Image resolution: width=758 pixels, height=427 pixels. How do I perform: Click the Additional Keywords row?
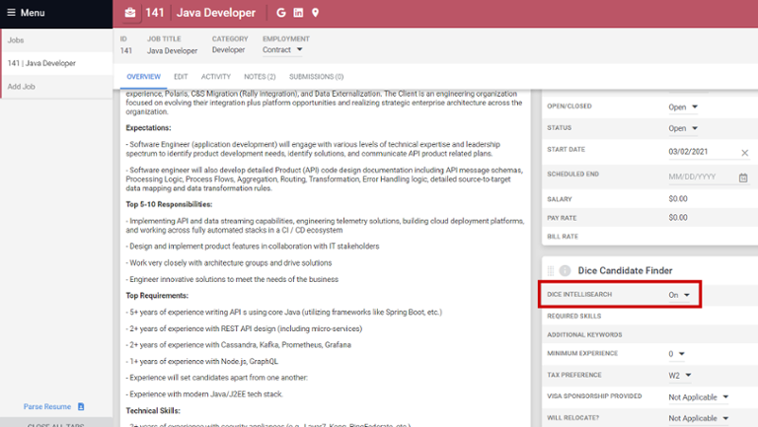click(x=649, y=334)
